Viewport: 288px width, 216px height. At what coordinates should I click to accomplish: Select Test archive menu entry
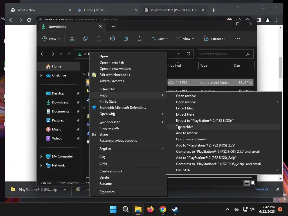224,127
